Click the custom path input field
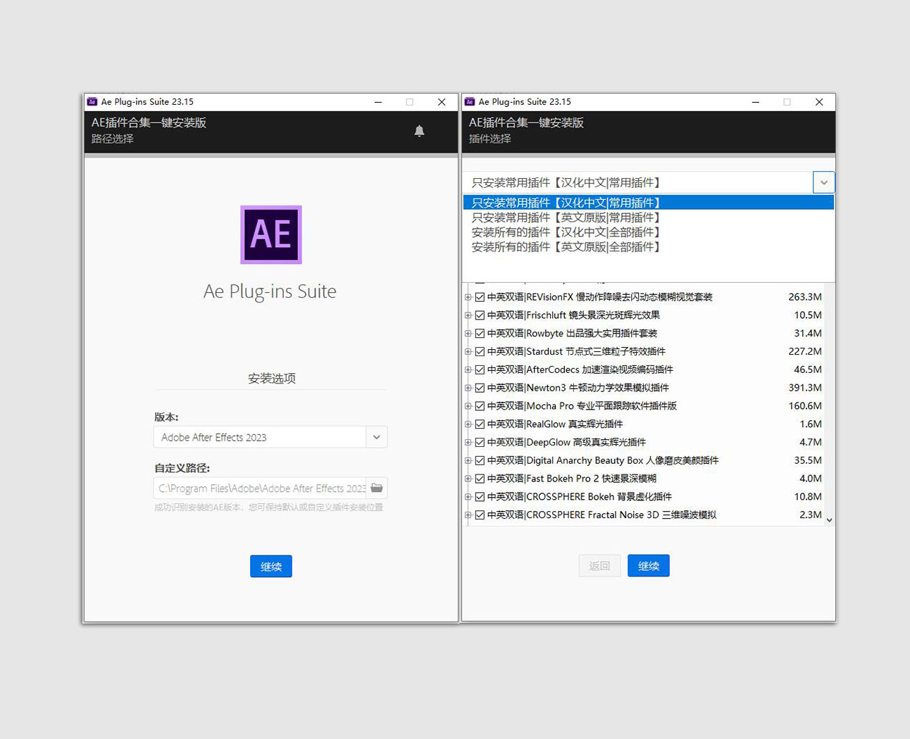This screenshot has width=910, height=739. (x=260, y=488)
